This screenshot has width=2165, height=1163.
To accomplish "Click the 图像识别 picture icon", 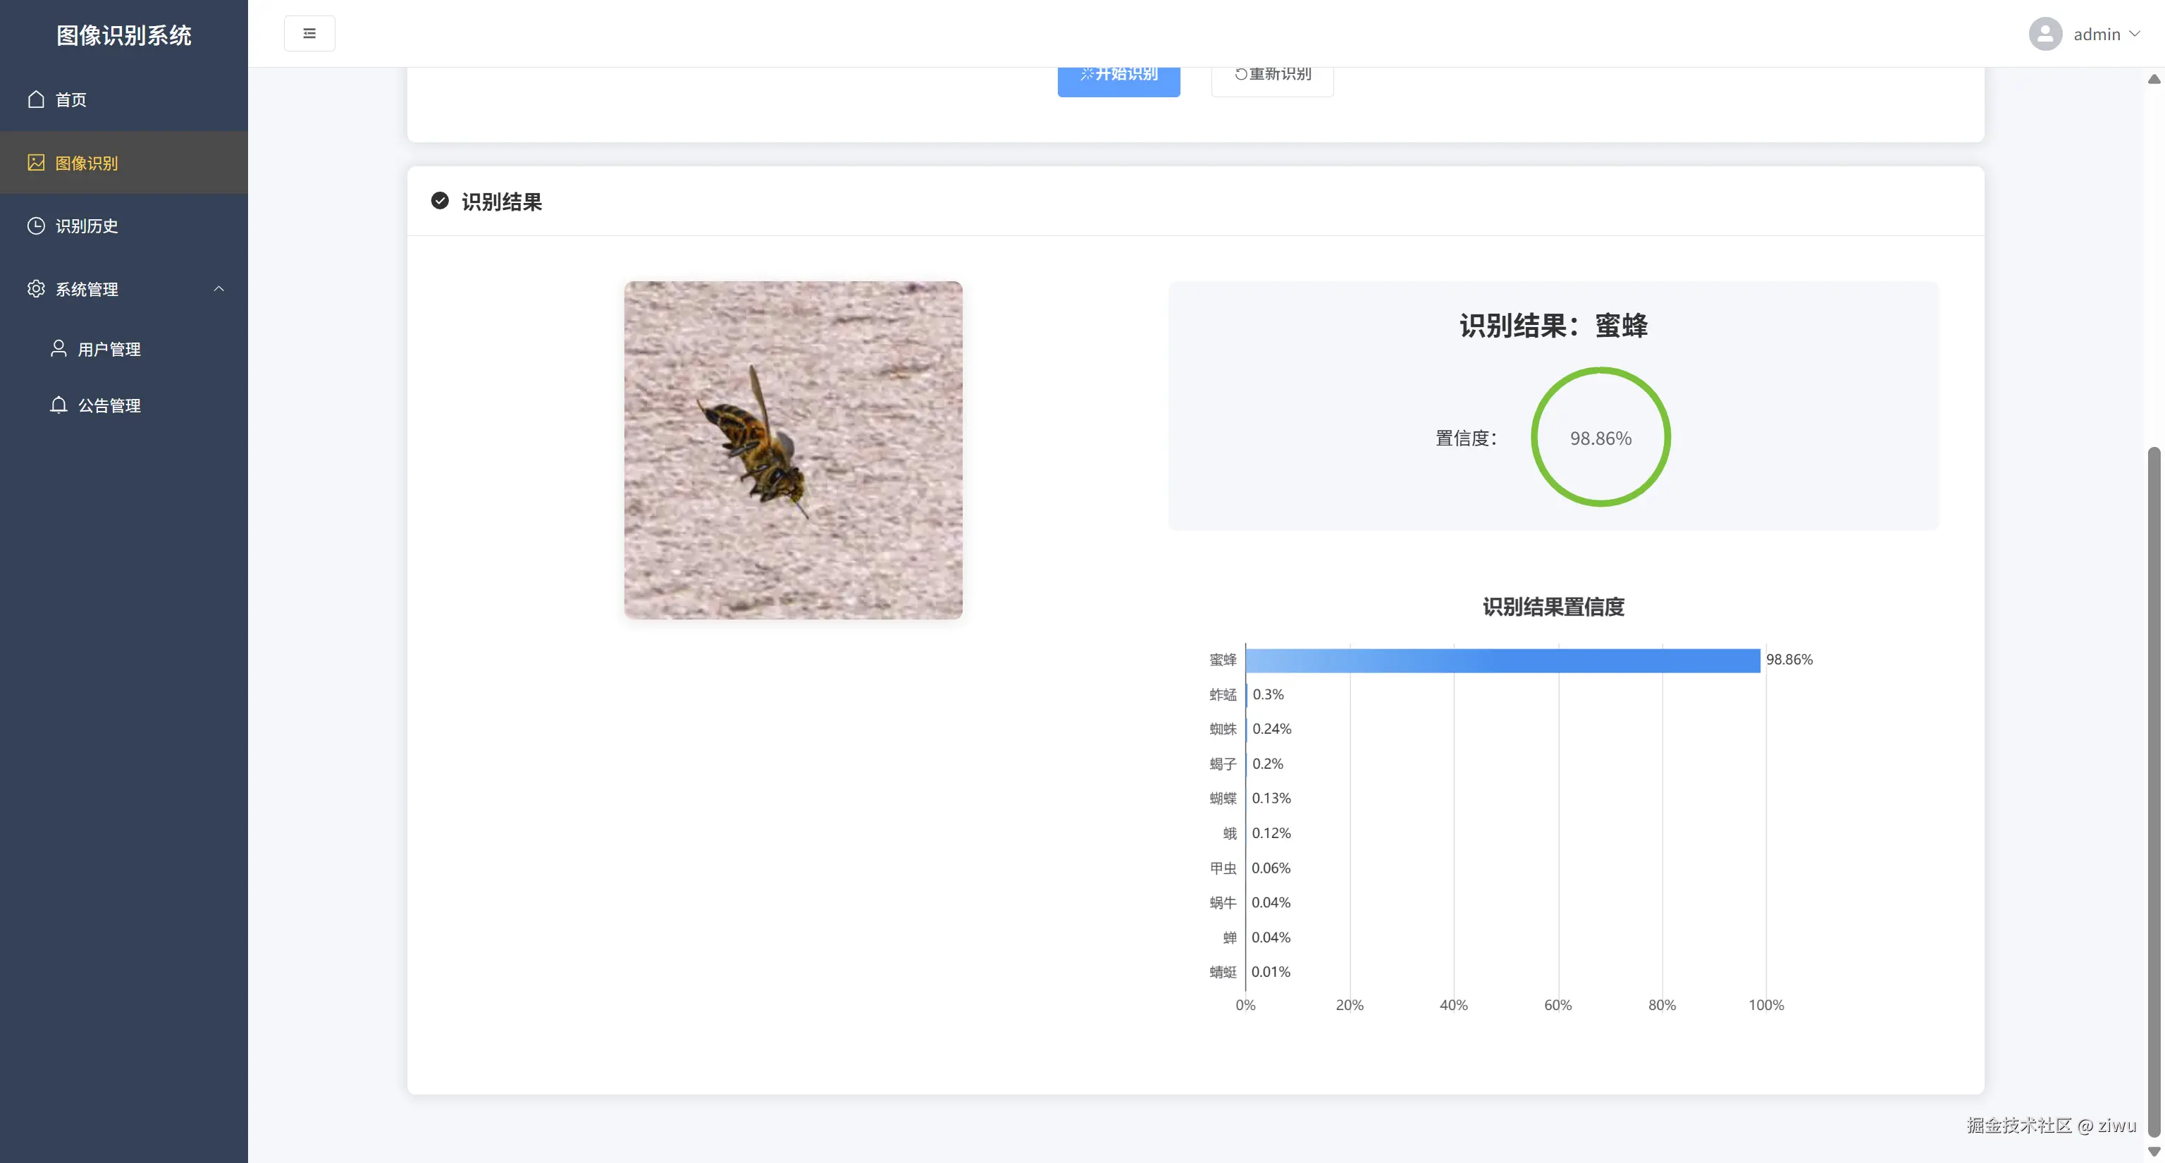I will [x=35, y=162].
